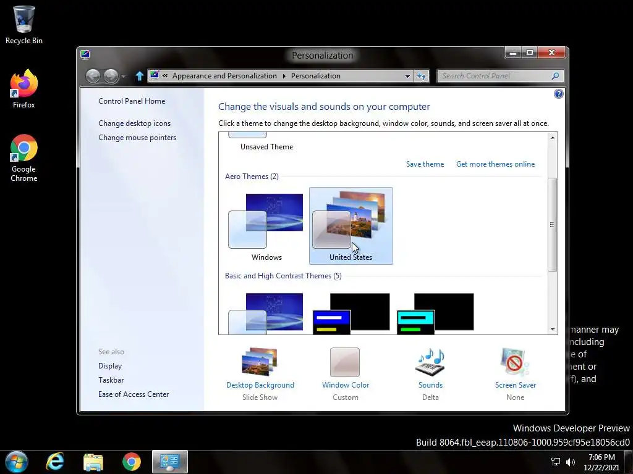Minimize the Personalization window
Viewport: 633px width, 474px height.
coord(512,53)
